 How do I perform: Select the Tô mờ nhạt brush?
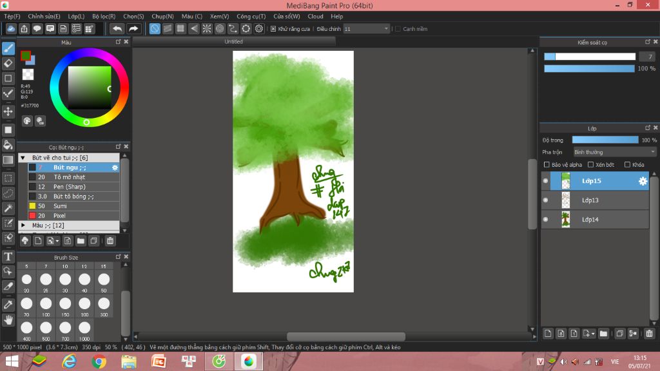73,177
